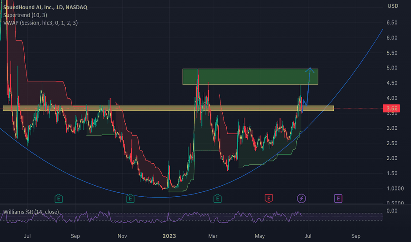Open the green earnings marker near Mar
Image resolution: width=411 pixels, height=242 pixels.
pos(217,198)
